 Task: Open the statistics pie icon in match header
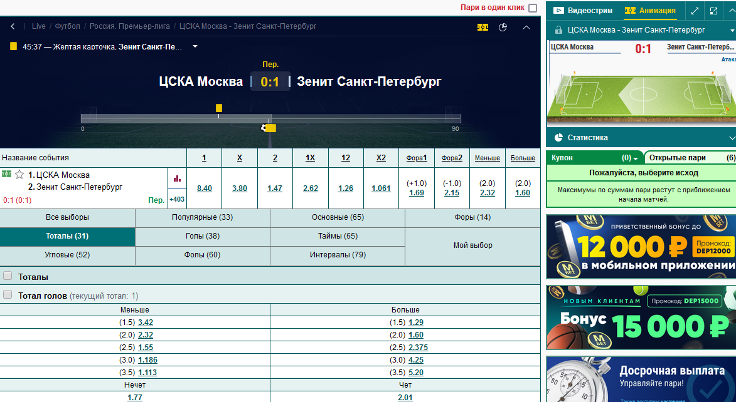(x=503, y=27)
